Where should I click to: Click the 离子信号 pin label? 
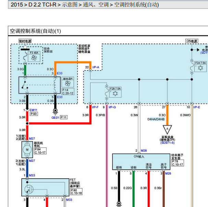coord(163,166)
